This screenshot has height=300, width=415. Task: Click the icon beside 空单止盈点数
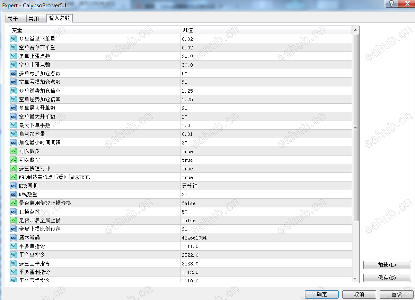click(x=14, y=65)
